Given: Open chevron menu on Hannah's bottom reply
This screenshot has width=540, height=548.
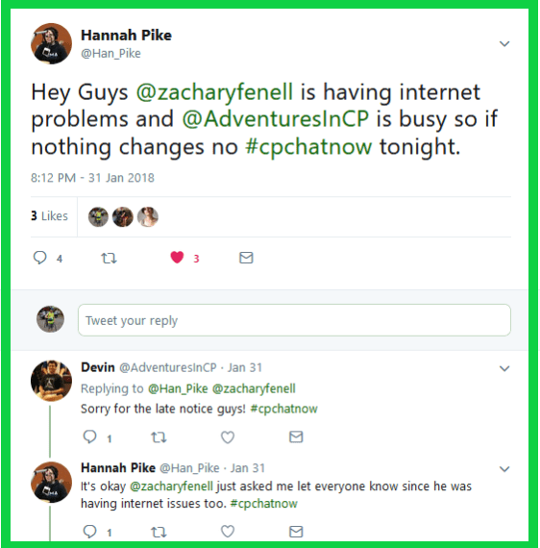Looking at the screenshot, I should coord(504,469).
